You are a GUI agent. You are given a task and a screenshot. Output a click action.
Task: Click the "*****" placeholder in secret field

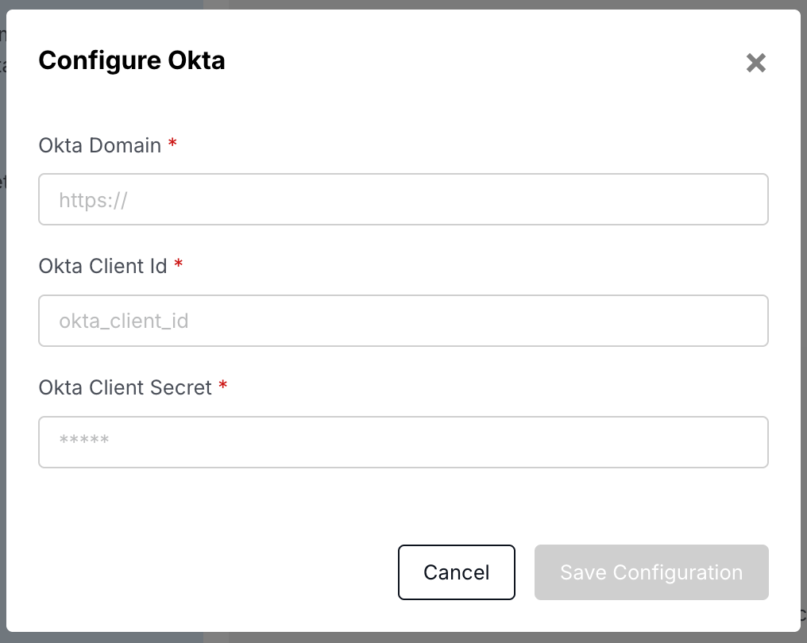(x=83, y=441)
